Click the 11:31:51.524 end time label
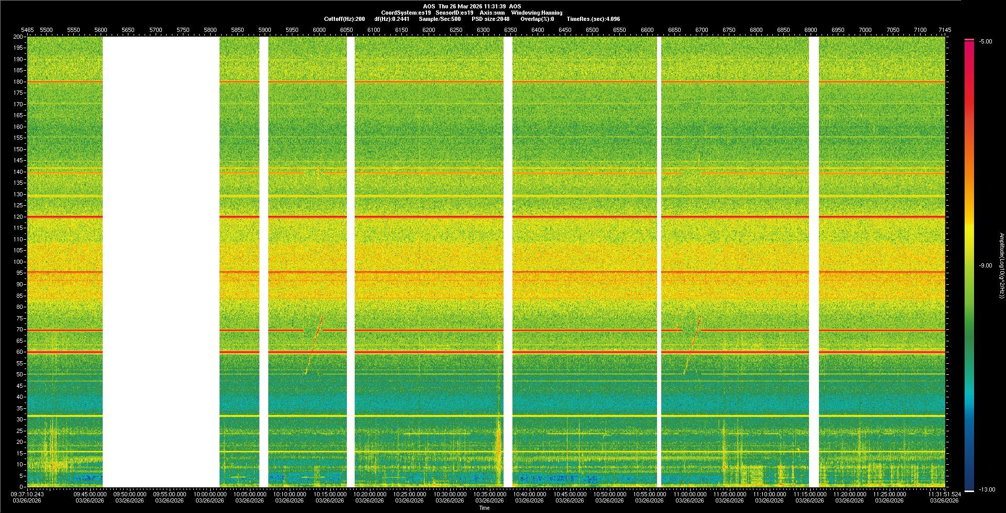1006x513 pixels. [944, 494]
